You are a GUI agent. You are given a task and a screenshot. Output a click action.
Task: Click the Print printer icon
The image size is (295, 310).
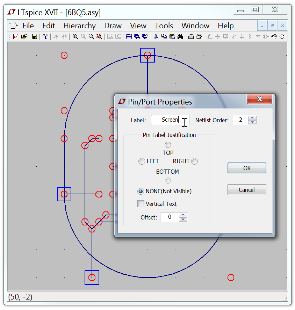tap(199, 36)
